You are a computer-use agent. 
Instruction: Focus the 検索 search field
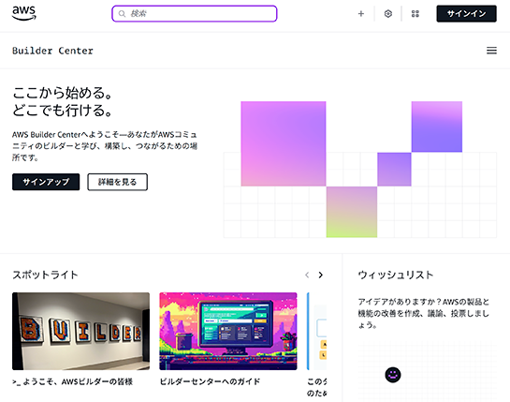[x=195, y=14]
